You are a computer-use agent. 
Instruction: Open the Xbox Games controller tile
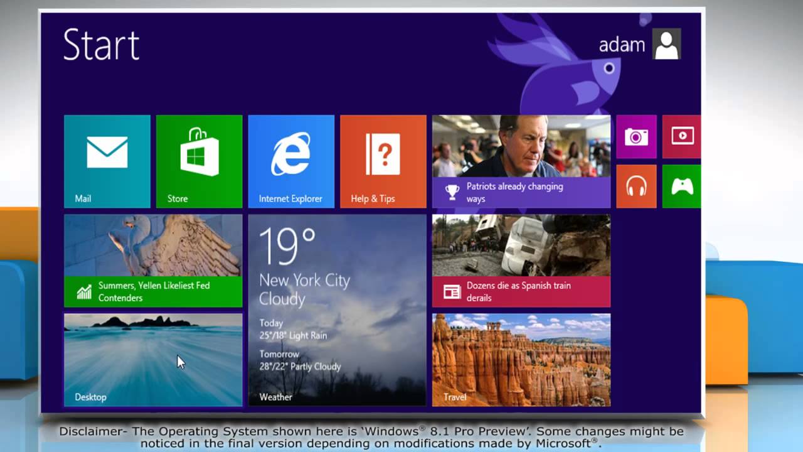pyautogui.click(x=682, y=186)
